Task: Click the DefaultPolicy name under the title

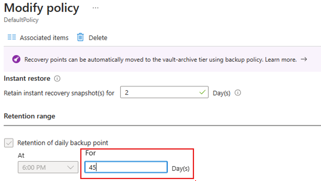Action: click(21, 20)
